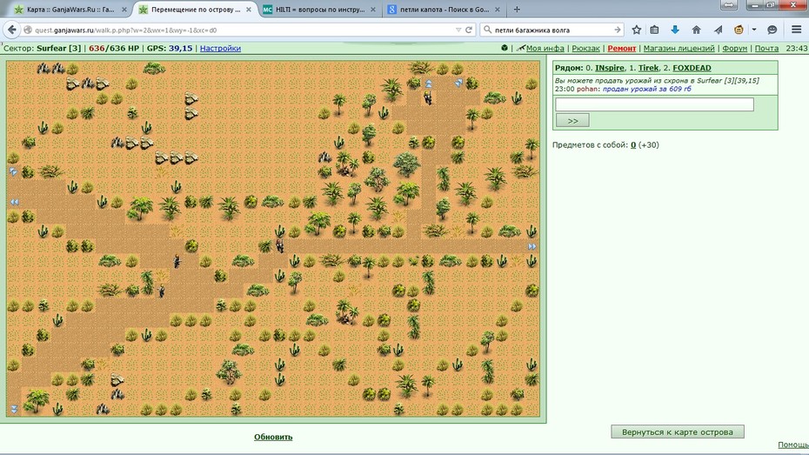Close the Карта :: GanjaWars.Ru tab
809x455 pixels.
pyautogui.click(x=124, y=10)
